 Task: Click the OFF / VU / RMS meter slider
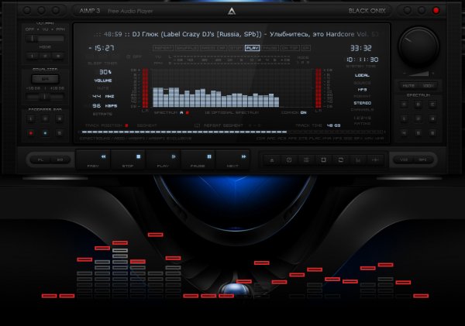(45, 39)
